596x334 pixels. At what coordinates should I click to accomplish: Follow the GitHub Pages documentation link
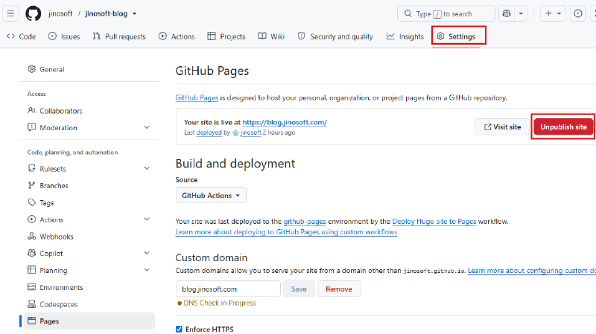pyautogui.click(x=197, y=98)
